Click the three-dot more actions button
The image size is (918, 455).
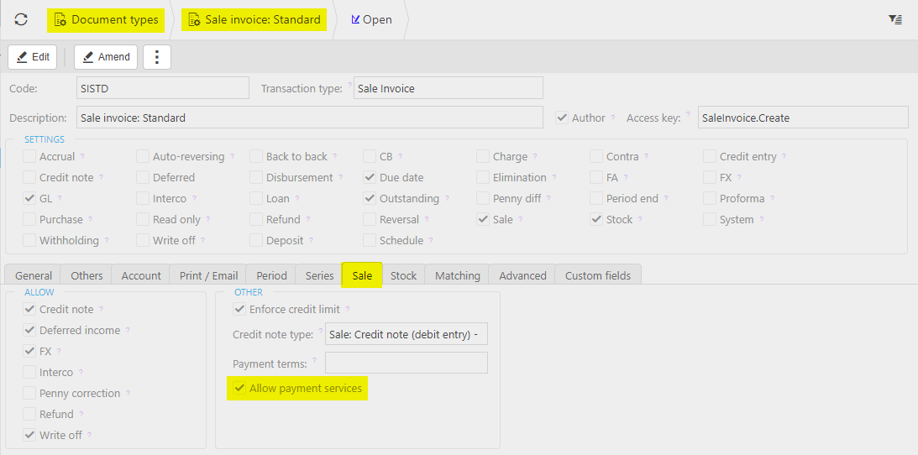point(157,57)
